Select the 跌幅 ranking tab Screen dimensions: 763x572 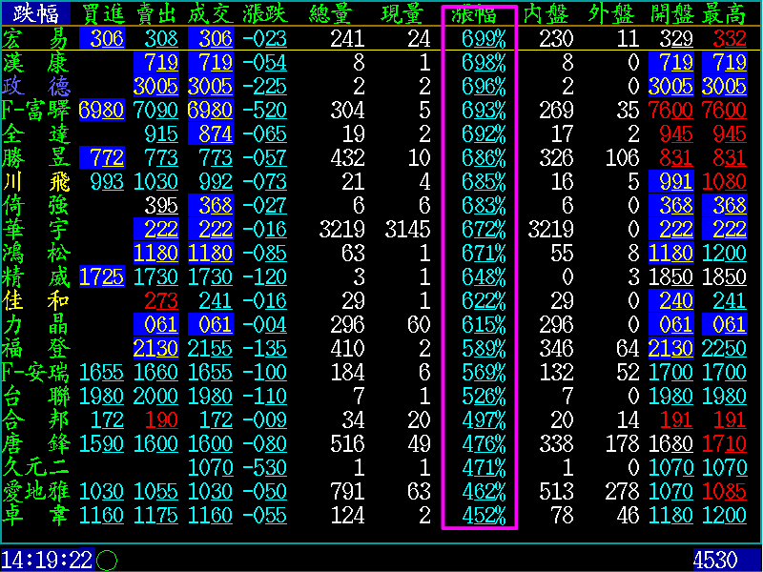pos(35,13)
